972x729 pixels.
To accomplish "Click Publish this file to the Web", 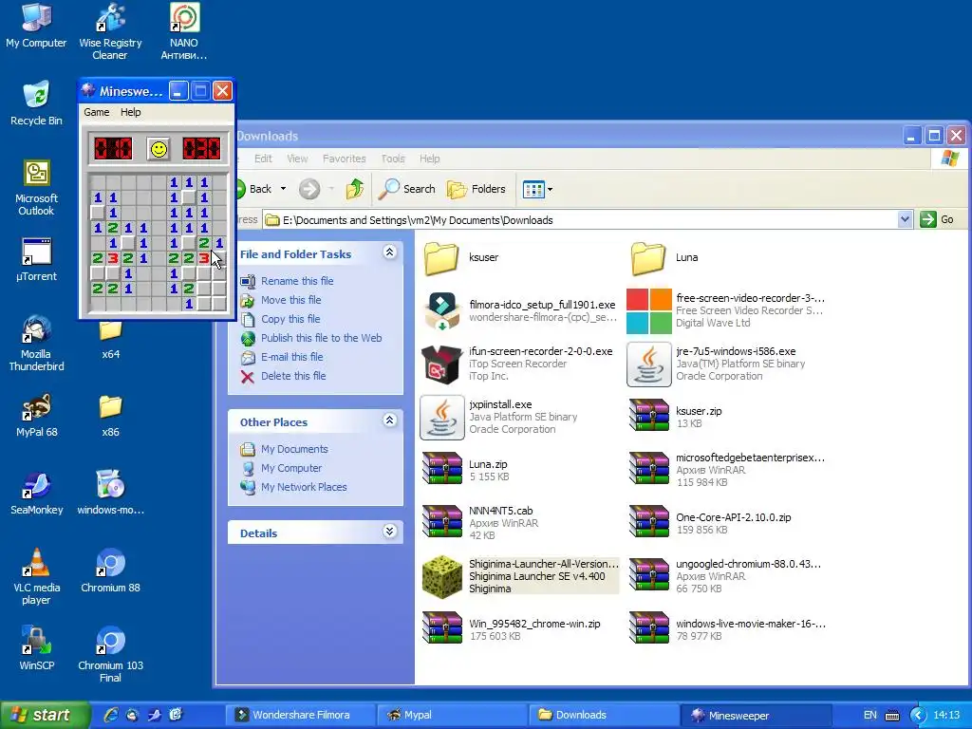I will pyautogui.click(x=321, y=338).
